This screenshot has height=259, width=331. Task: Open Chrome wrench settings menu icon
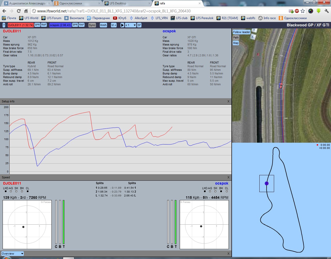point(326,11)
